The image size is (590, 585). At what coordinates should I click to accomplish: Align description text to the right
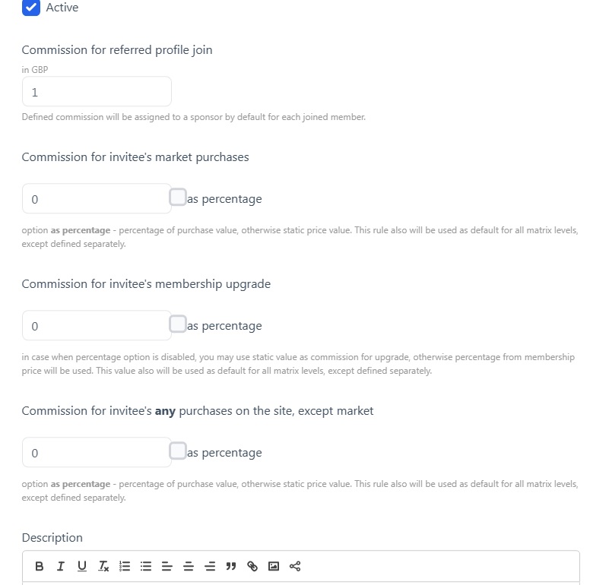point(210,566)
